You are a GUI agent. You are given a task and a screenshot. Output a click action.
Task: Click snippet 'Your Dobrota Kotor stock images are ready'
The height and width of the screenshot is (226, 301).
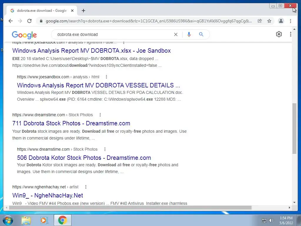57,165
